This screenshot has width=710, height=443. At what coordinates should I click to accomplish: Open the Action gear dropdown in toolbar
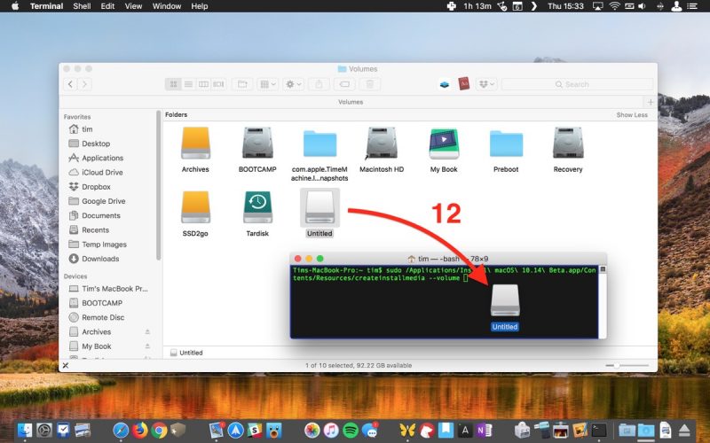click(293, 84)
